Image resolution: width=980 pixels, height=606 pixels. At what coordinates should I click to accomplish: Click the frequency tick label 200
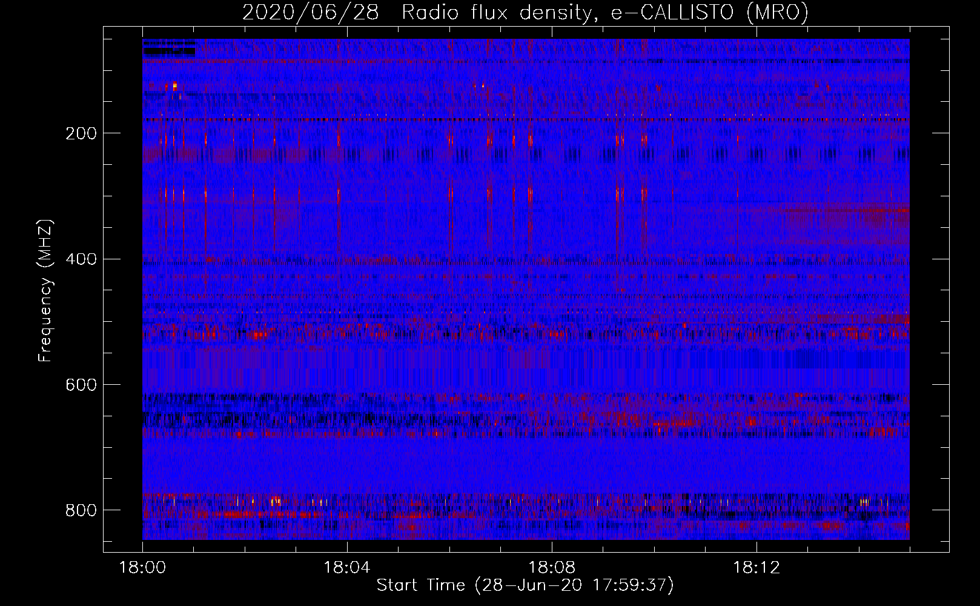click(81, 133)
